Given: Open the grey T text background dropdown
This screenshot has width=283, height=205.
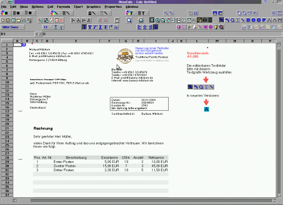Looking at the screenshot, I should [x=143, y=13].
